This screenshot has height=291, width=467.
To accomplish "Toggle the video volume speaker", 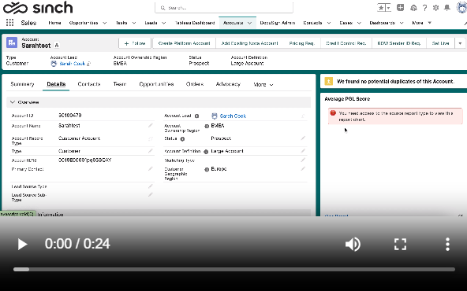I will pos(353,244).
